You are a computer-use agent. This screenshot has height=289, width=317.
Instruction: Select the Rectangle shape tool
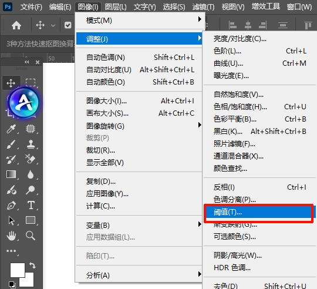(31, 220)
